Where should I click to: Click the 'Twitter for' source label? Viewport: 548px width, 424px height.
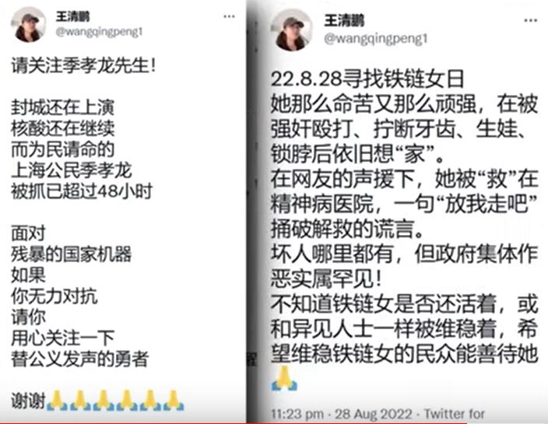pyautogui.click(x=455, y=414)
